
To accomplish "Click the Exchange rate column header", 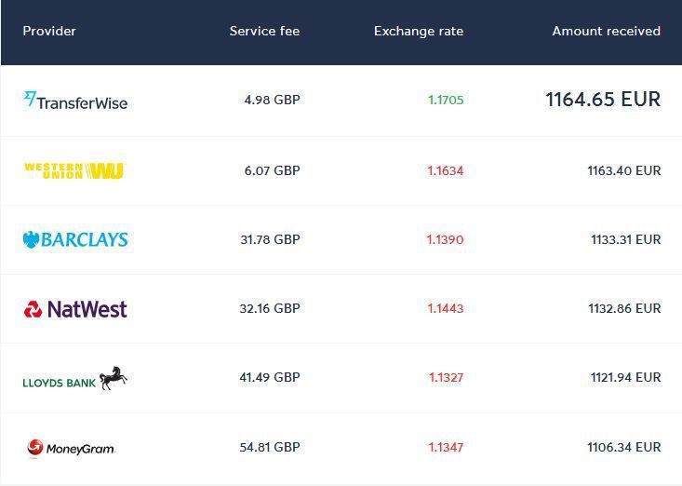I will click(419, 32).
